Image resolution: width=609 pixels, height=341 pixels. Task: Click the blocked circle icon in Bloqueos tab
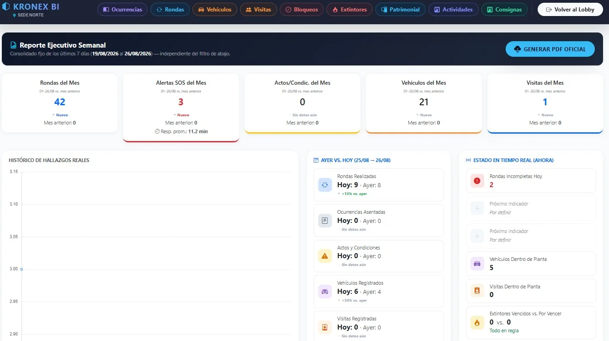tap(288, 10)
